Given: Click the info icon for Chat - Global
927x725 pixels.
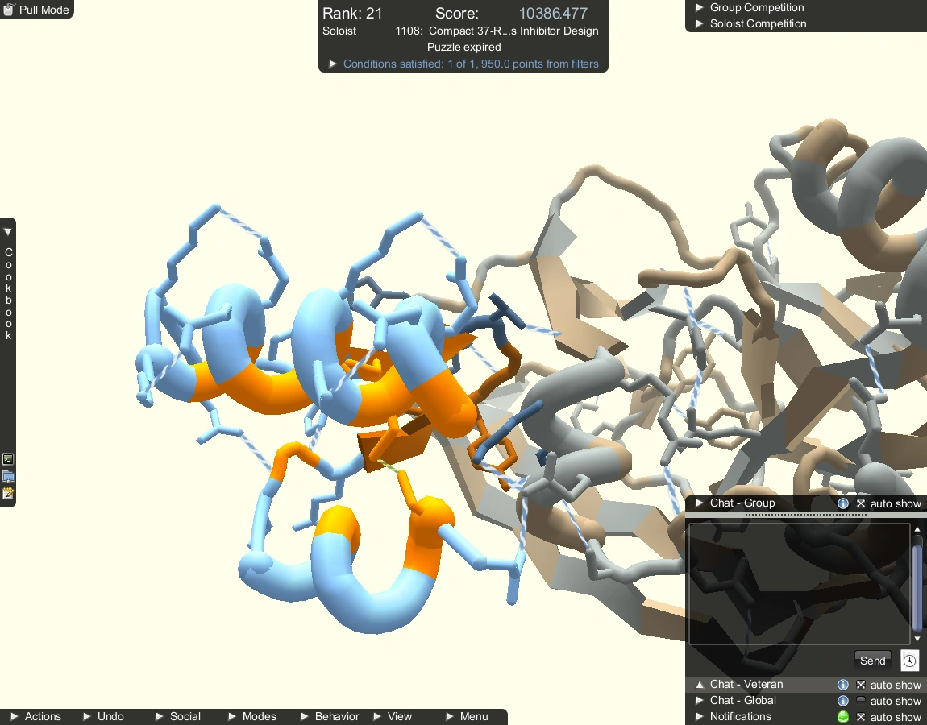Looking at the screenshot, I should [x=843, y=701].
